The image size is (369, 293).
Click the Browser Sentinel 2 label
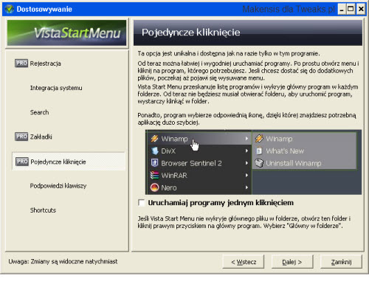pos(191,163)
